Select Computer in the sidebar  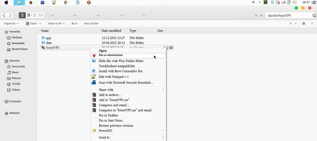(x=13, y=101)
